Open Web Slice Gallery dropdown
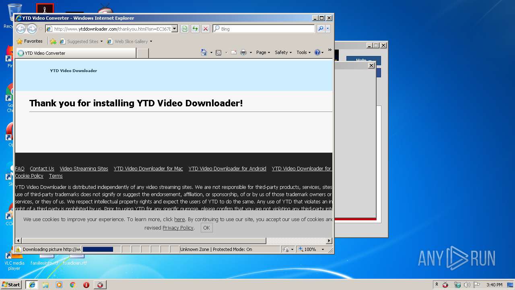Image resolution: width=515 pixels, height=290 pixels. coord(130,41)
